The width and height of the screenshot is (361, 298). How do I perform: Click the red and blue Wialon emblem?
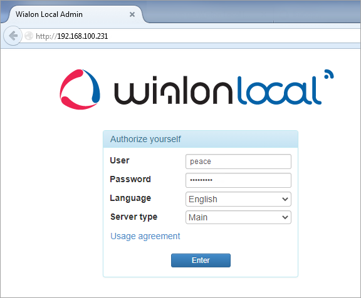click(80, 90)
